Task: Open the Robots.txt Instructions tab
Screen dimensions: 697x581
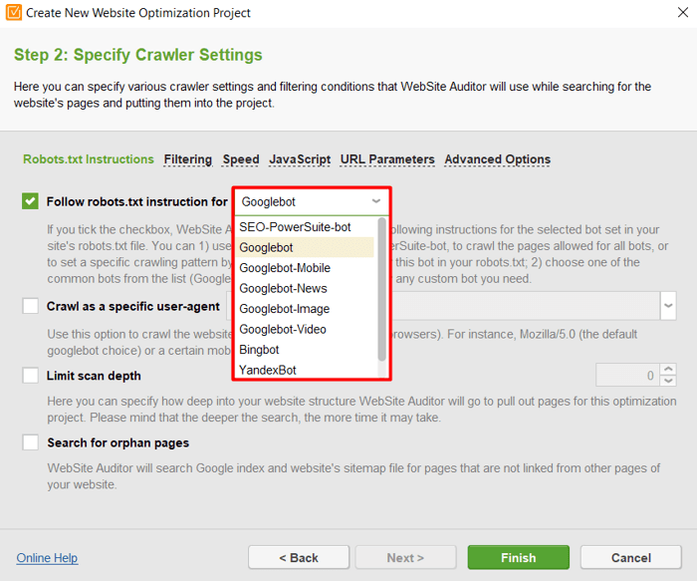Action: pos(89,159)
